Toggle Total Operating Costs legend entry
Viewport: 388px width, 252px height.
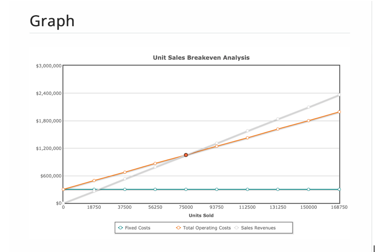(x=203, y=228)
